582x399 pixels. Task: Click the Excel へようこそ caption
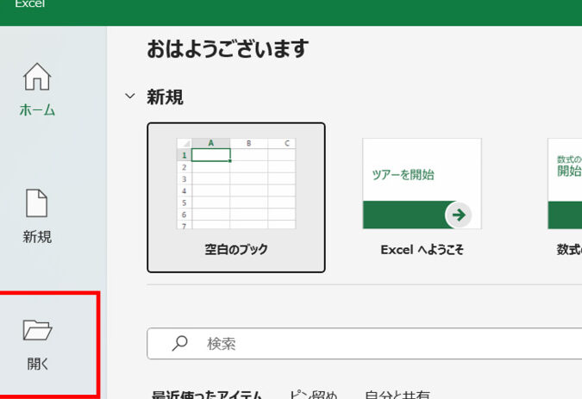click(x=422, y=249)
